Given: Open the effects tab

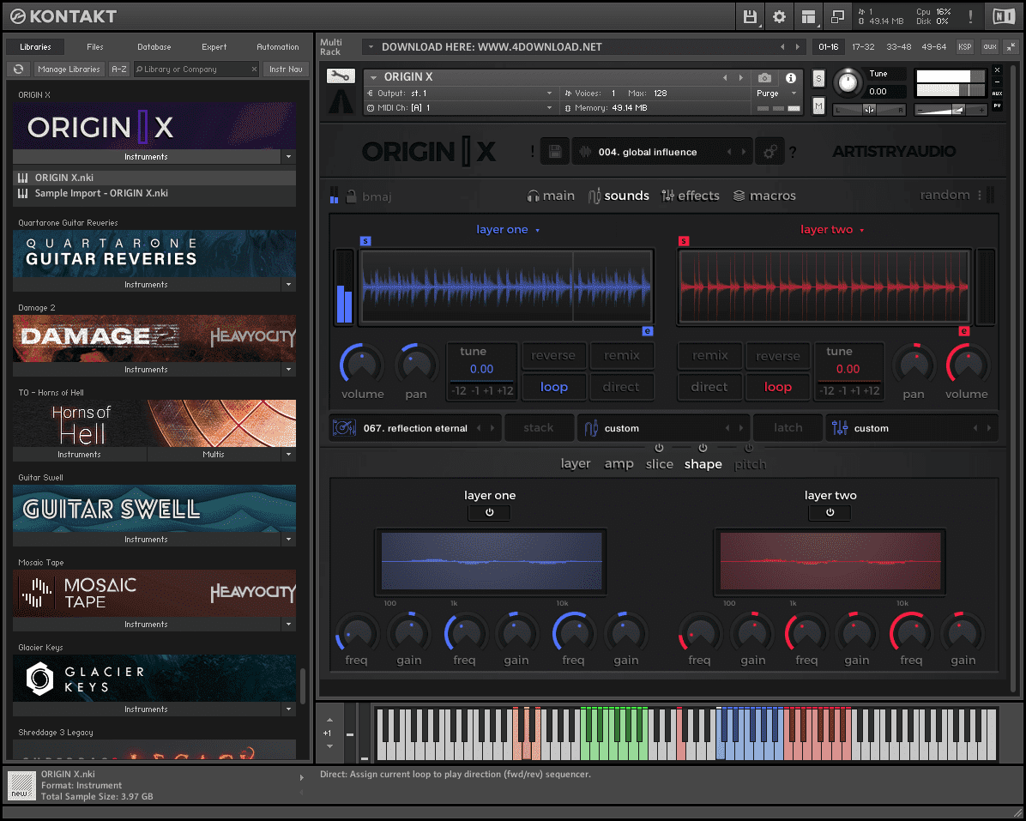Looking at the screenshot, I should [x=691, y=196].
